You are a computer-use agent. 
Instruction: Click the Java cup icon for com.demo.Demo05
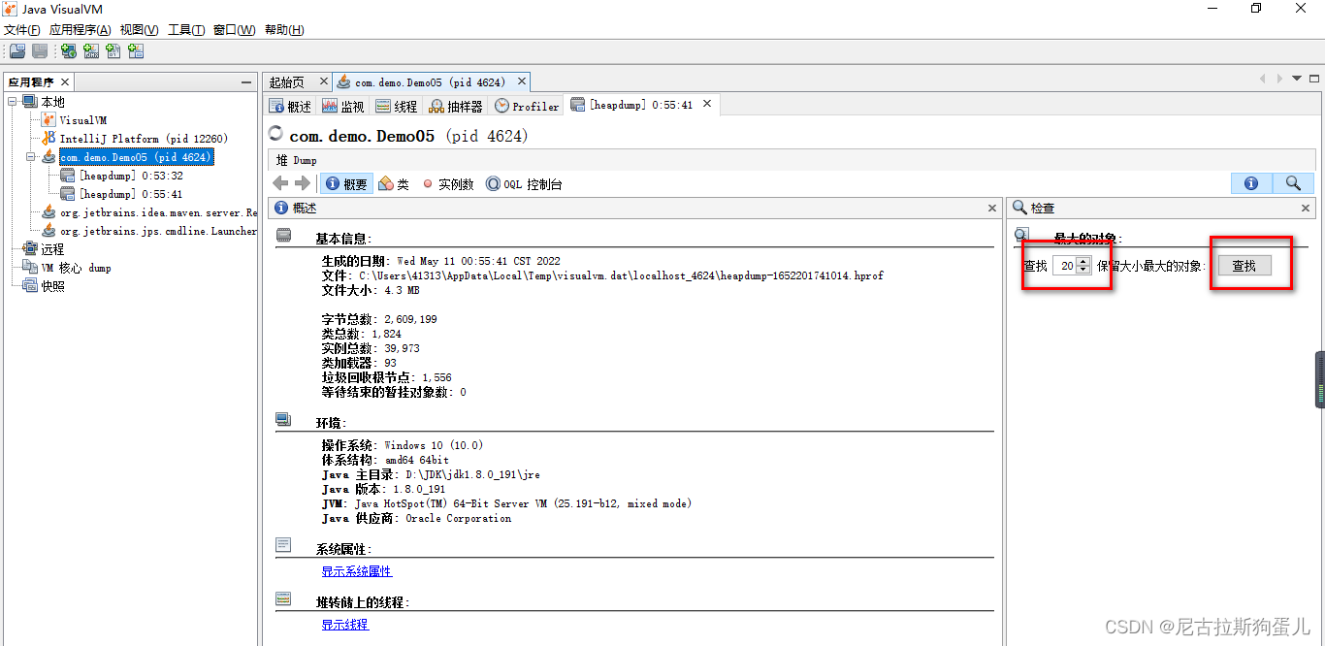tap(49, 157)
